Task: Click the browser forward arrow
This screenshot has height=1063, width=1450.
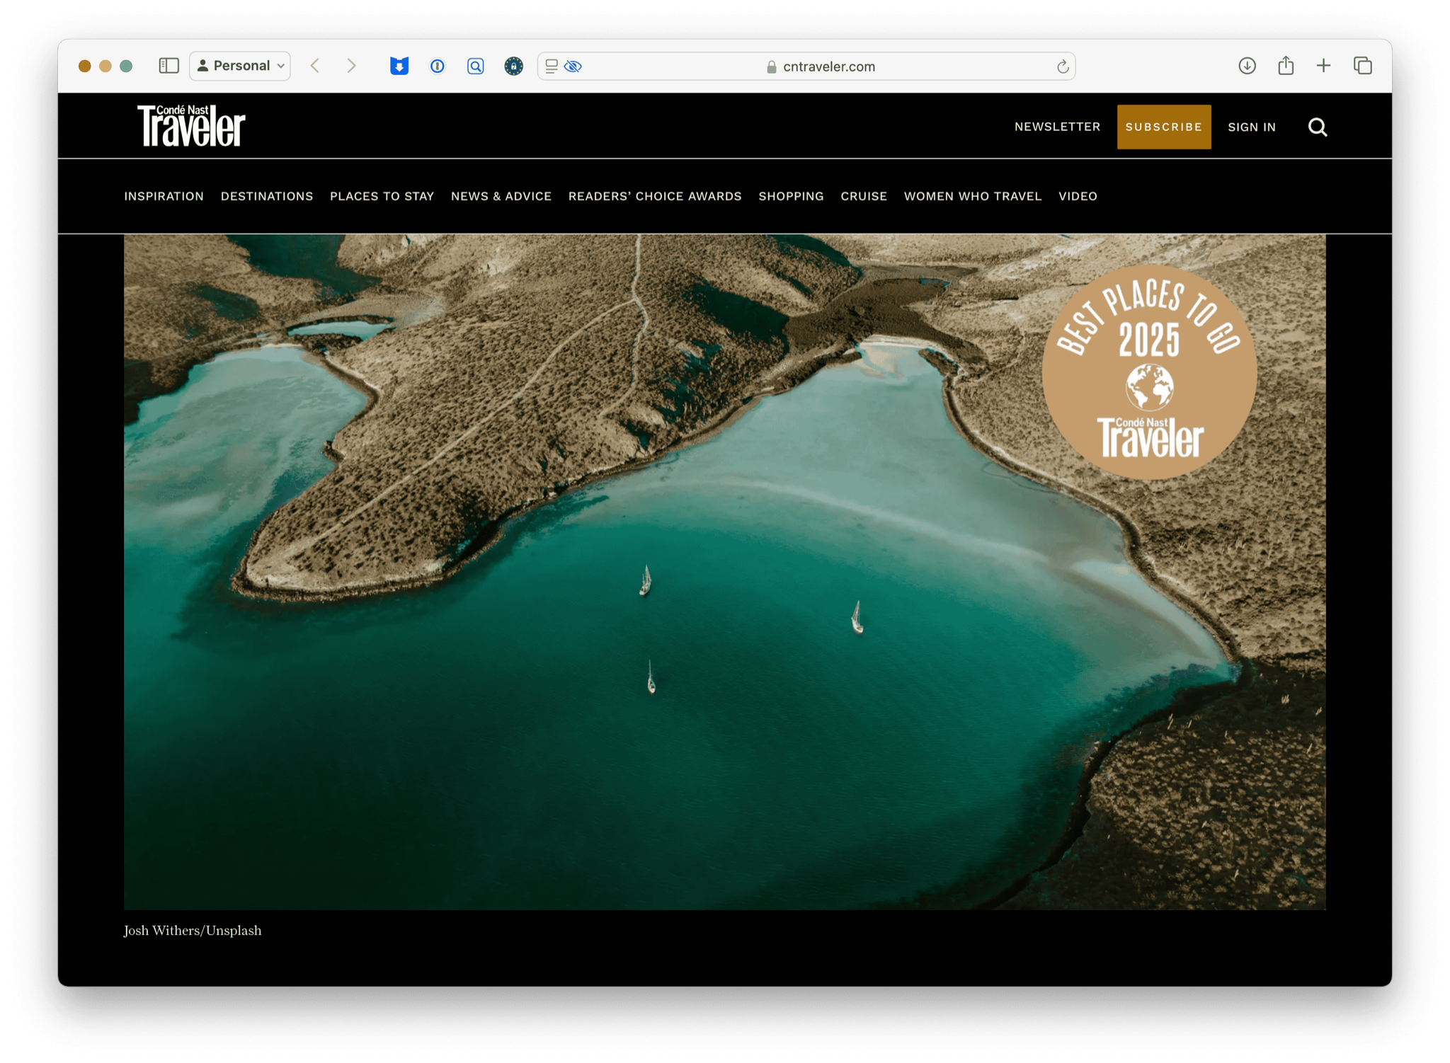Action: click(351, 66)
